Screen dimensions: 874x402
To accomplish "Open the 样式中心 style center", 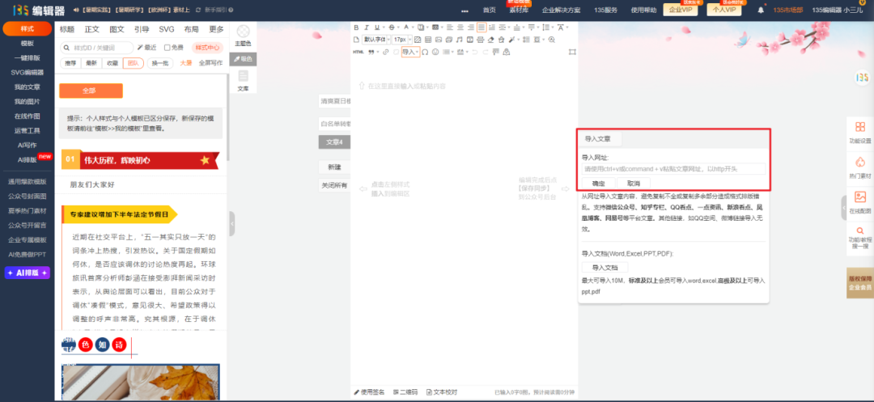I will 206,48.
